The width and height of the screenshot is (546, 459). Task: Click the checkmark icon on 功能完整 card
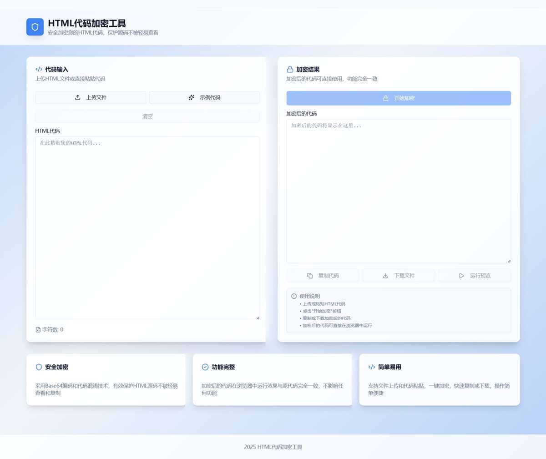205,367
